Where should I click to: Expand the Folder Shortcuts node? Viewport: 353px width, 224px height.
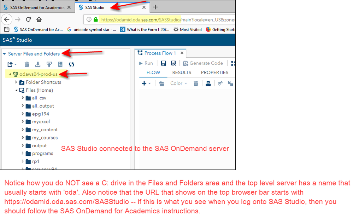point(16,82)
